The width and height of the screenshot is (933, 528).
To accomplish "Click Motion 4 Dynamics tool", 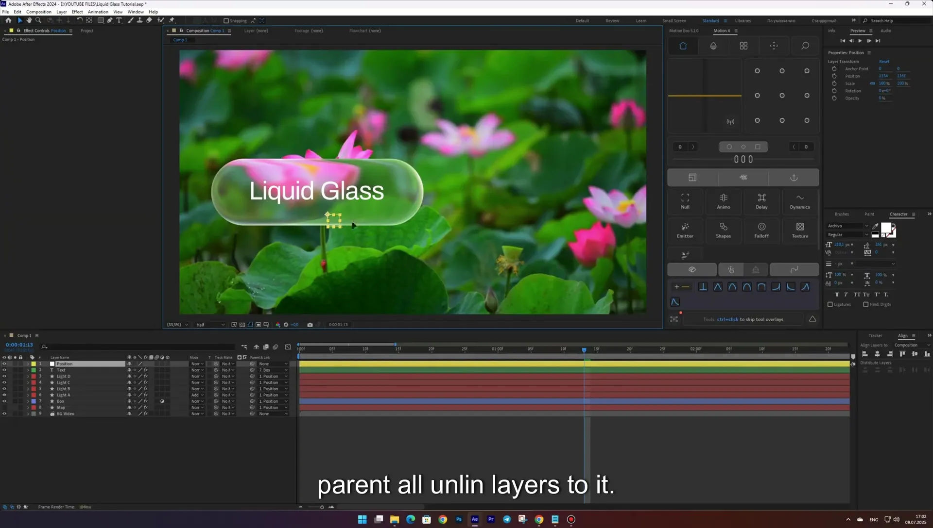I will [x=800, y=201].
